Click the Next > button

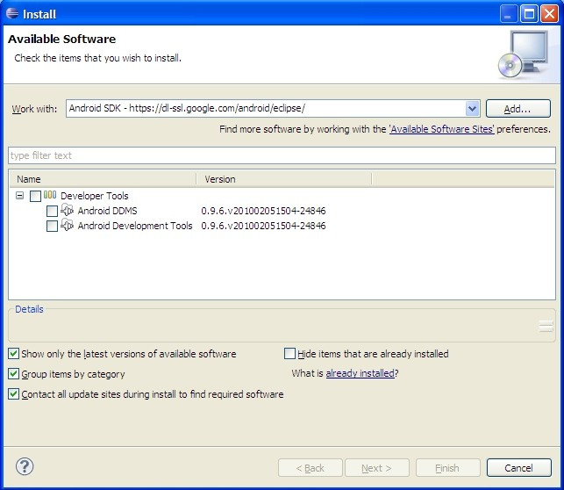[x=376, y=468]
